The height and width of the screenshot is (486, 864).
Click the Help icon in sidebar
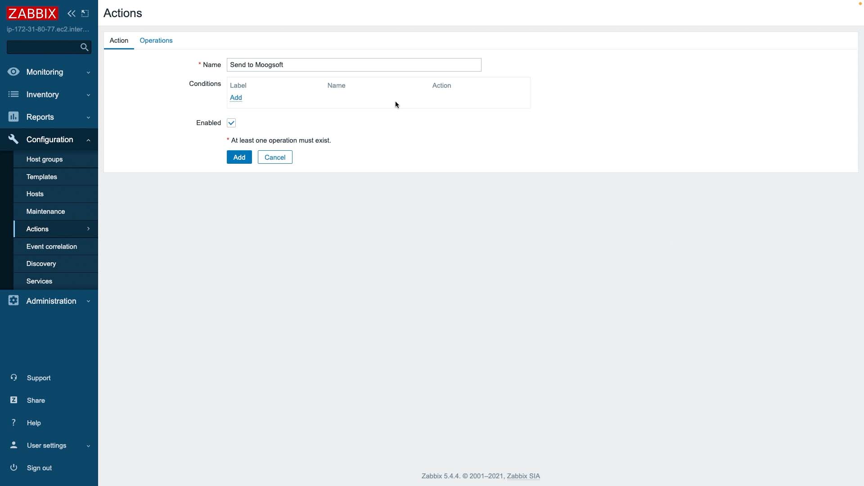point(13,423)
